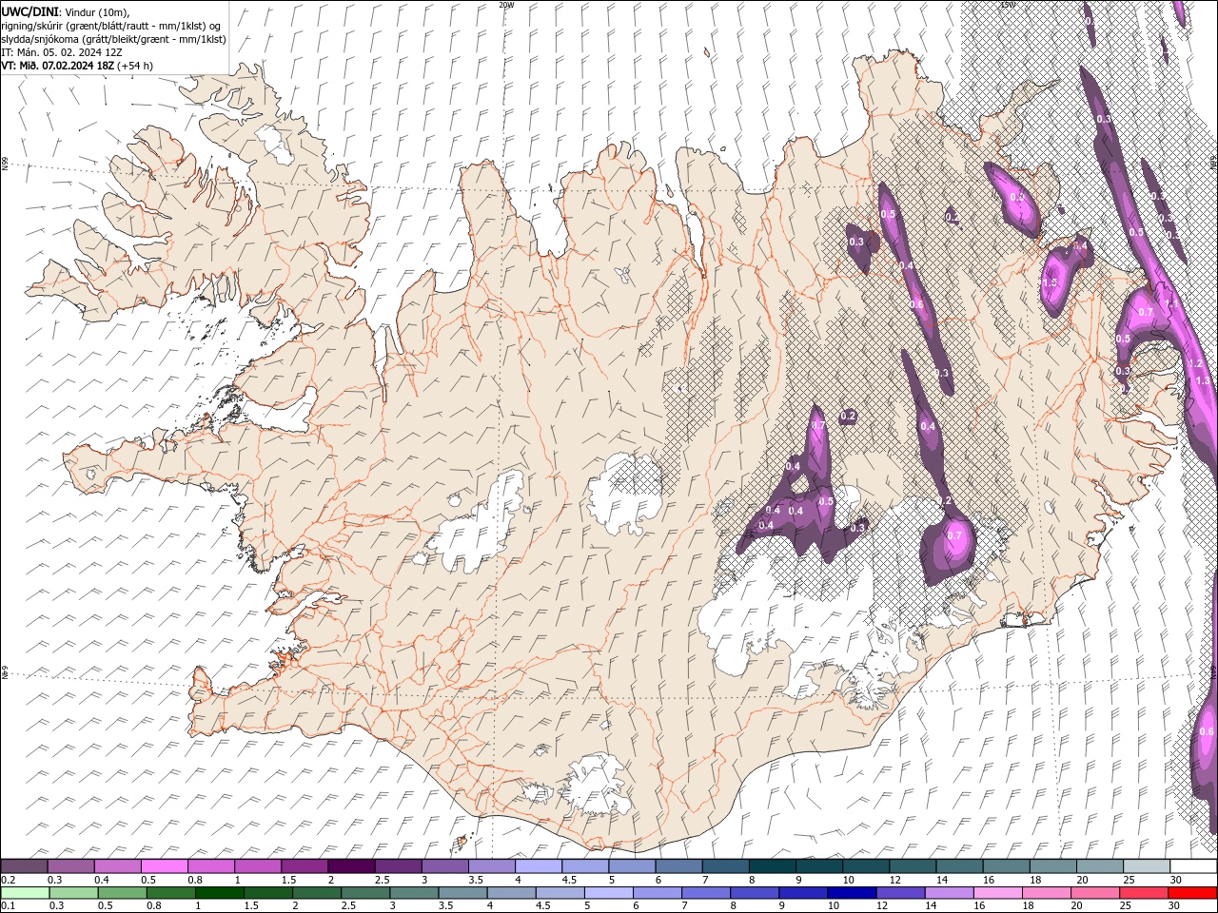The width and height of the screenshot is (1218, 913).
Task: Click the pale lilac swatch between 5 and 6 in the lower legend
Action: 608,893
